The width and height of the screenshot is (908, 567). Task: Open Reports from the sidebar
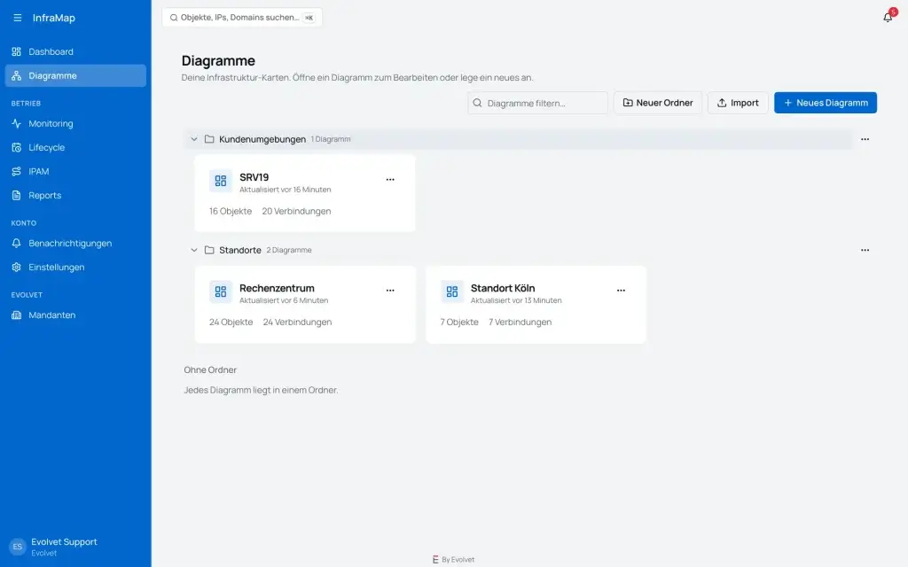(75, 195)
